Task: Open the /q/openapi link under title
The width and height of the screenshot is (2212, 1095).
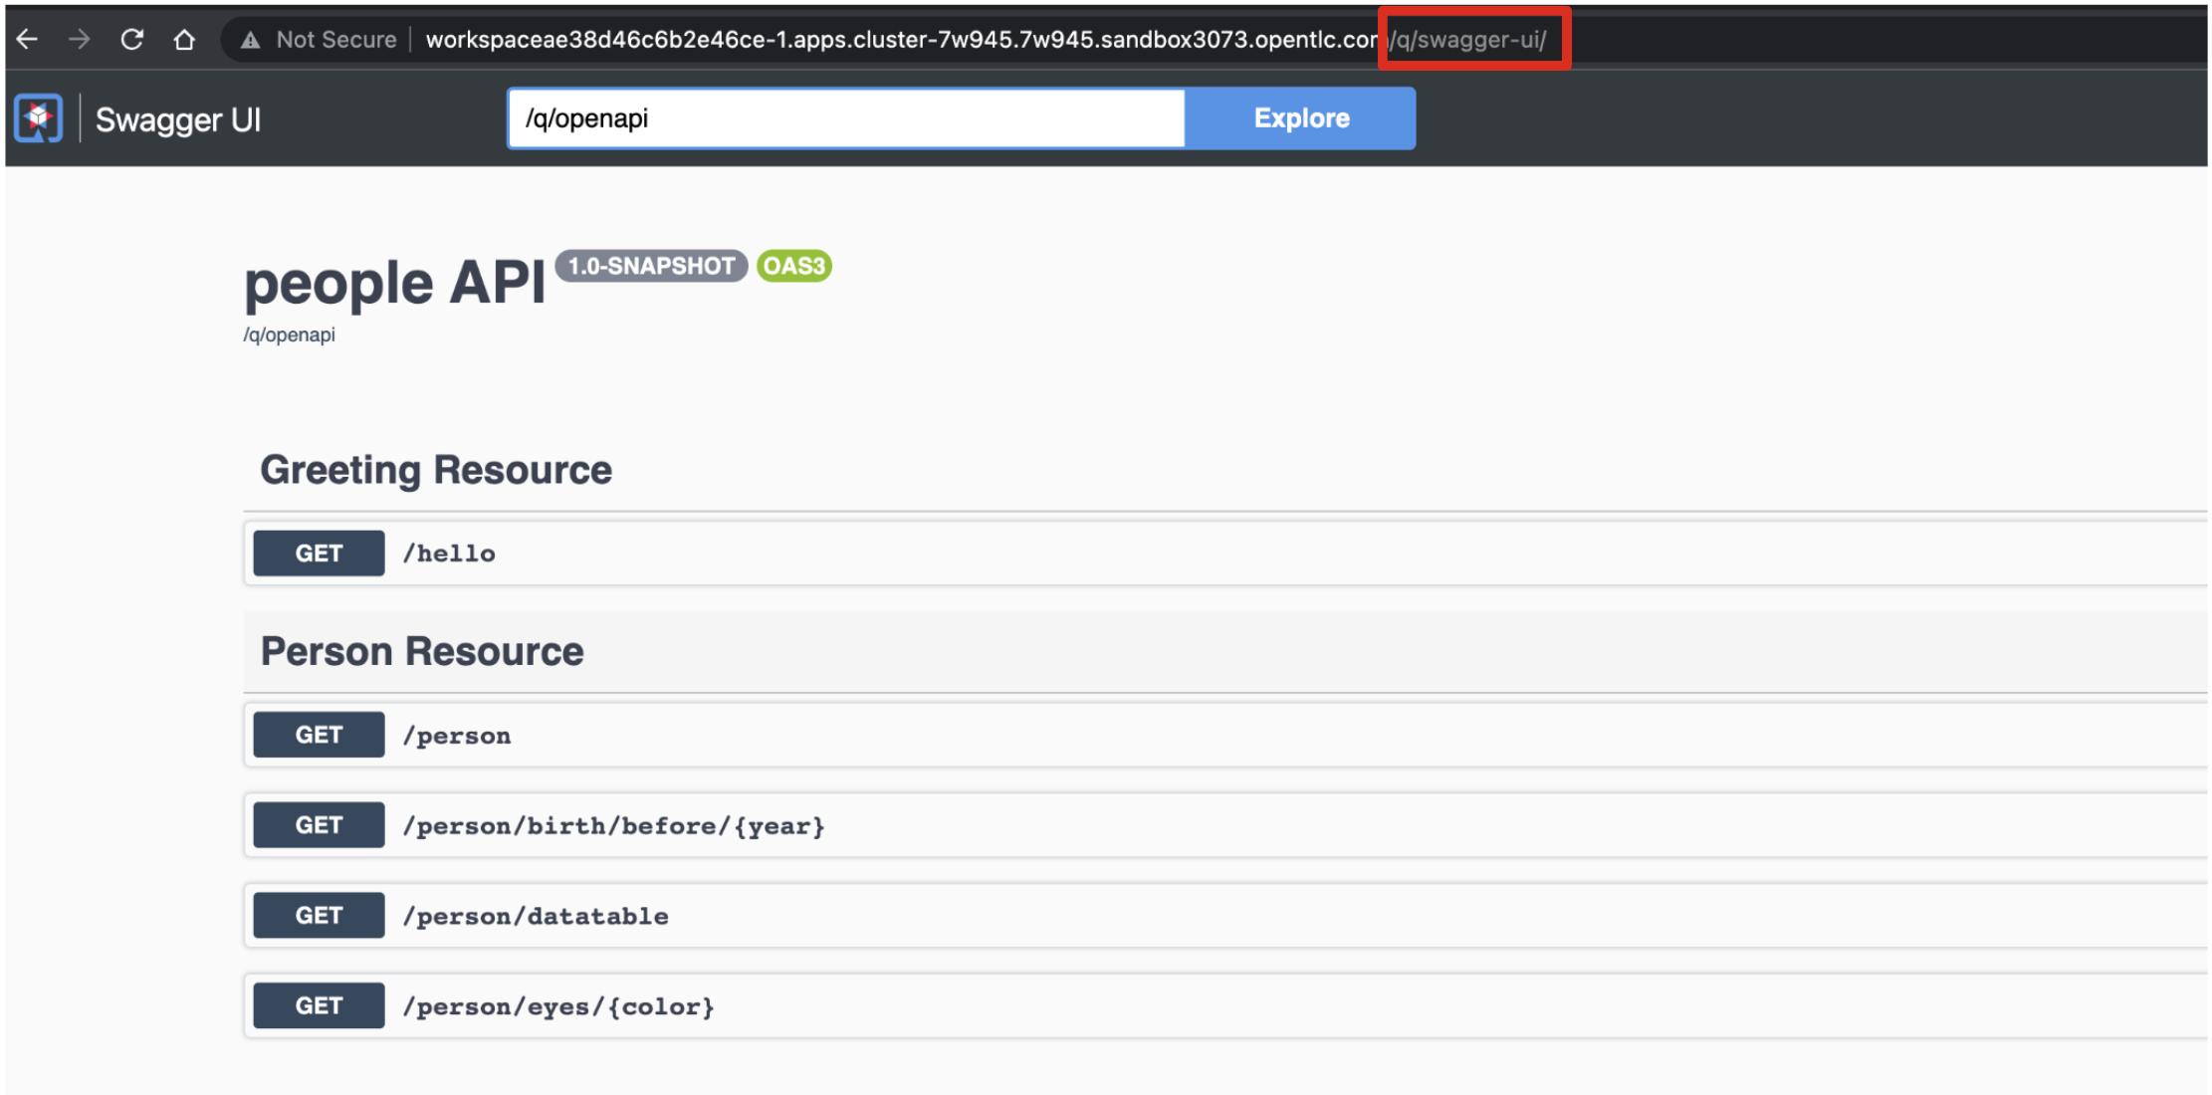Action: [x=289, y=334]
